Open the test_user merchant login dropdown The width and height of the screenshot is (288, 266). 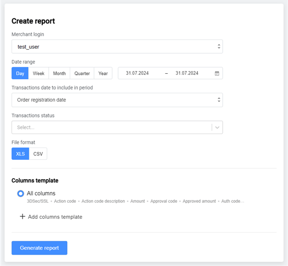tap(117, 46)
